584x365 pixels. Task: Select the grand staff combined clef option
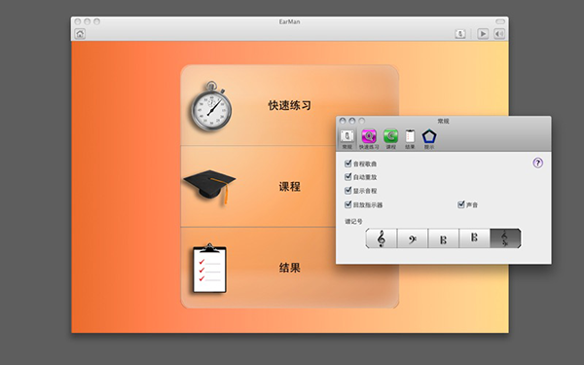click(x=505, y=238)
